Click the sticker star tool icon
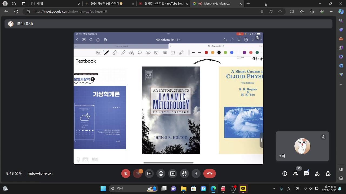 click(x=148, y=53)
